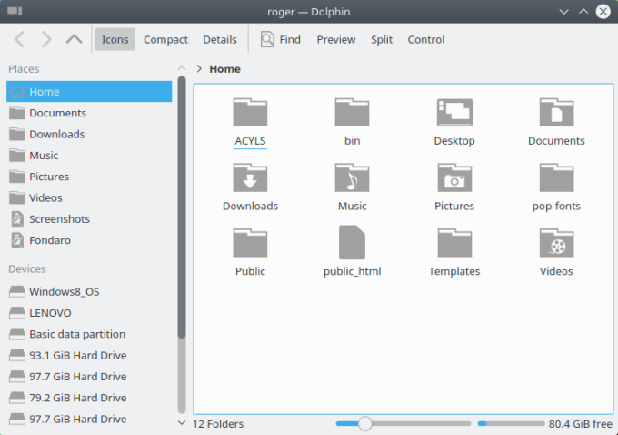Screen dimensions: 618x435
Task: Go back with the left arrow button
Action: [x=20, y=39]
